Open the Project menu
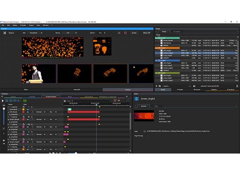Image resolution: width=240 pixels, height=174 pixels. coord(31,25)
